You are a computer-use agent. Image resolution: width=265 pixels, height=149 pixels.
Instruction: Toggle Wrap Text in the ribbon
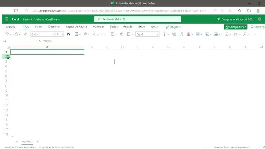pos(121,34)
